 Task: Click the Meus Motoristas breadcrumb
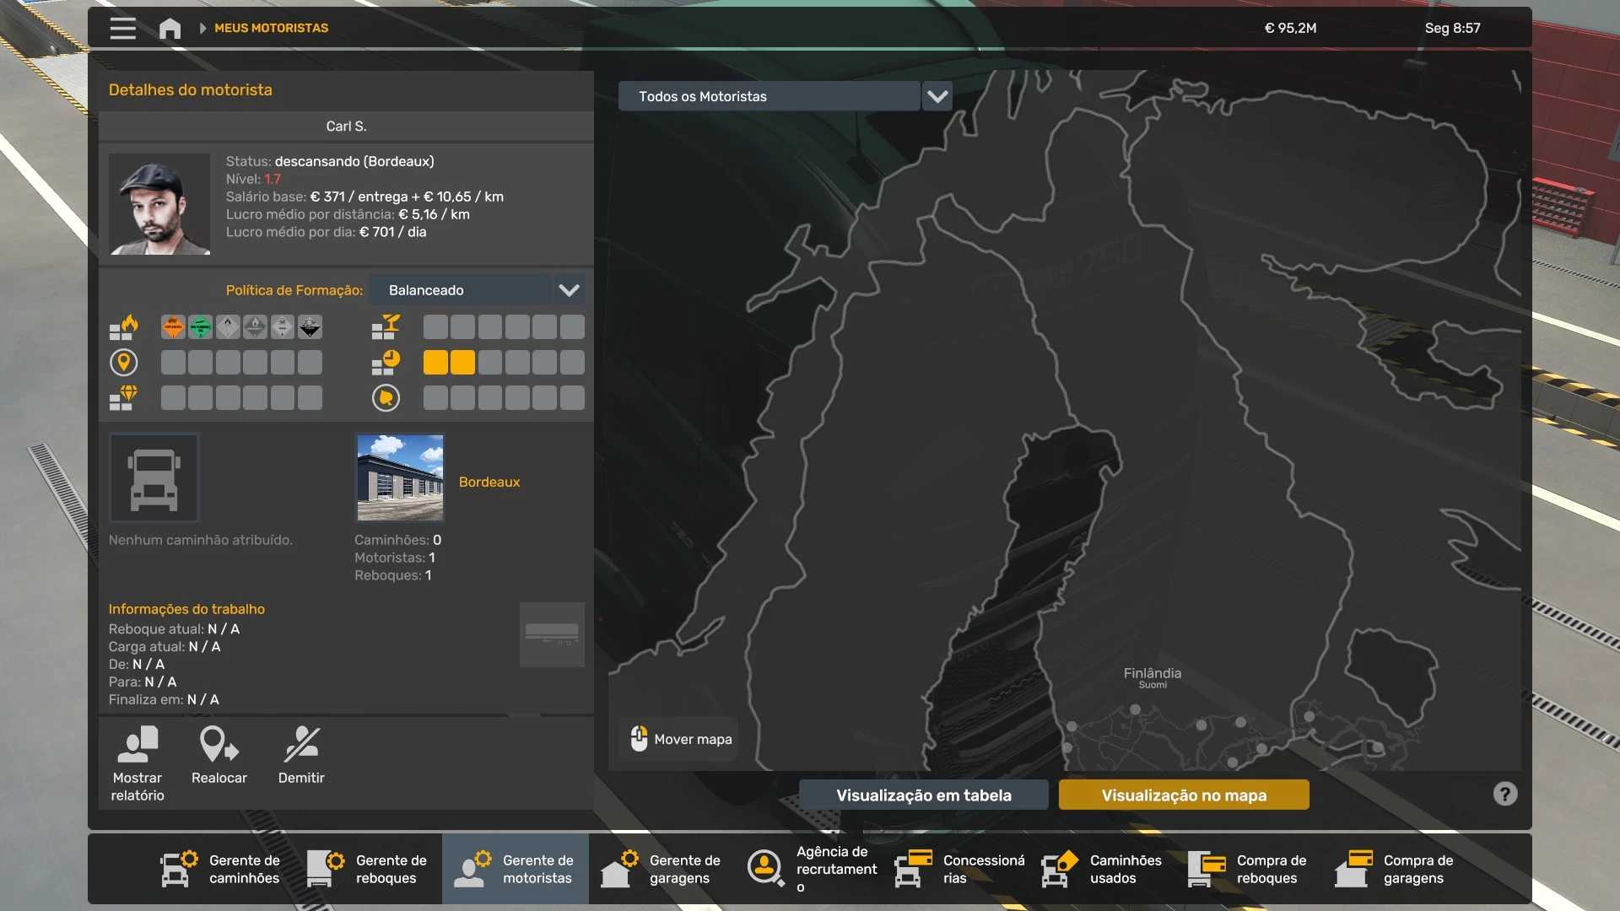271,28
